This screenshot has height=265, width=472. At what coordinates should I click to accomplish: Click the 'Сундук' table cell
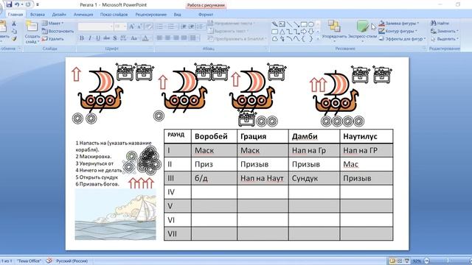(x=314, y=178)
